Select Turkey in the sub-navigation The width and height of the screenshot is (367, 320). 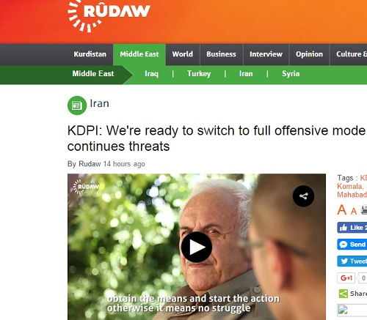[x=199, y=74]
